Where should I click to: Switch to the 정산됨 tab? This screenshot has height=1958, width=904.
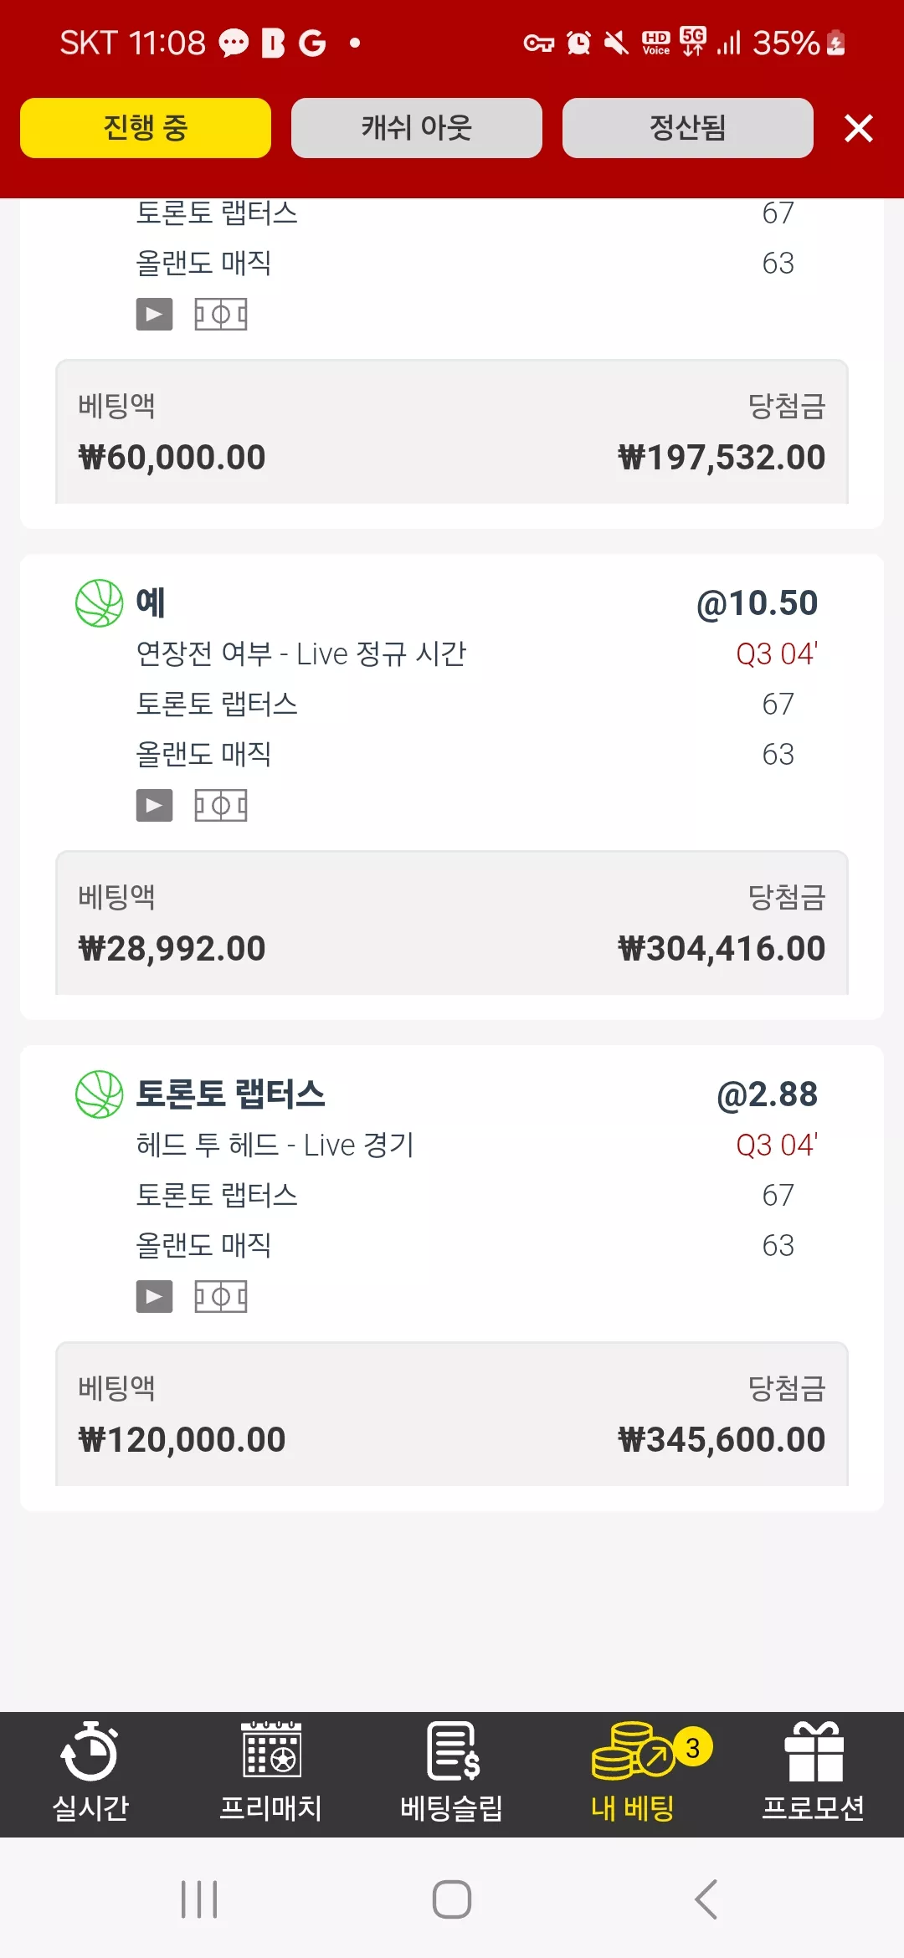click(x=688, y=128)
